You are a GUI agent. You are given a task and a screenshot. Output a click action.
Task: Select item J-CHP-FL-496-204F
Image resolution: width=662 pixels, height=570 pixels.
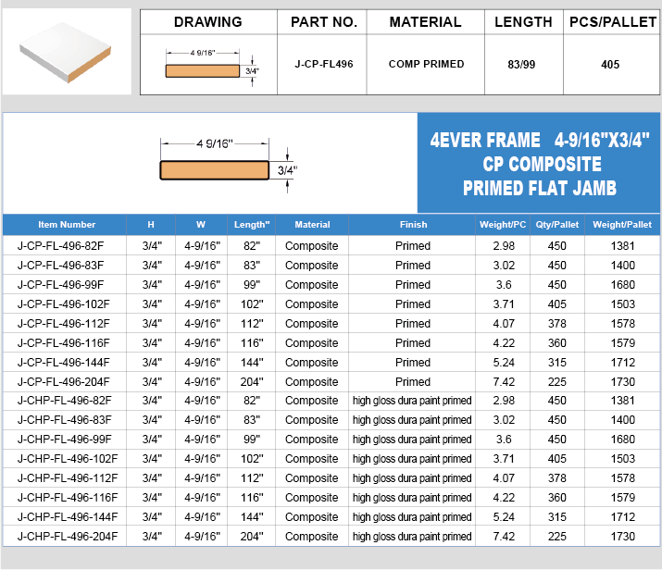pos(68,537)
